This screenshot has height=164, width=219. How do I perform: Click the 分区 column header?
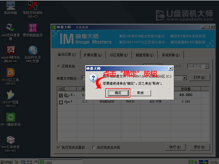pos(67,89)
